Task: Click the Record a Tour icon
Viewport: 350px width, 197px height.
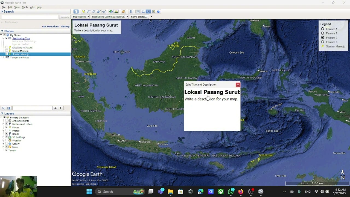Action: click(x=104, y=11)
